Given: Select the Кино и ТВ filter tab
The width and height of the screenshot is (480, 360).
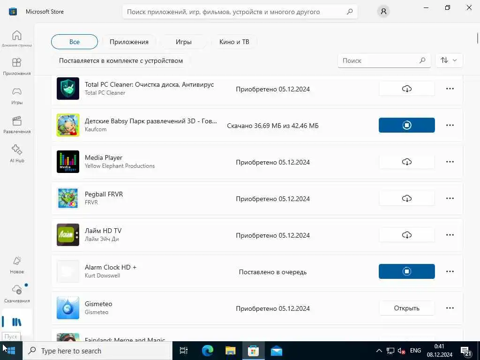Looking at the screenshot, I should click(234, 42).
